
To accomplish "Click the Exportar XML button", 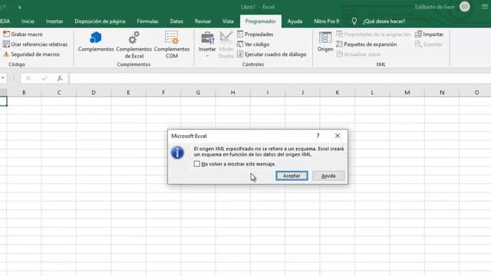I will click(x=429, y=44).
